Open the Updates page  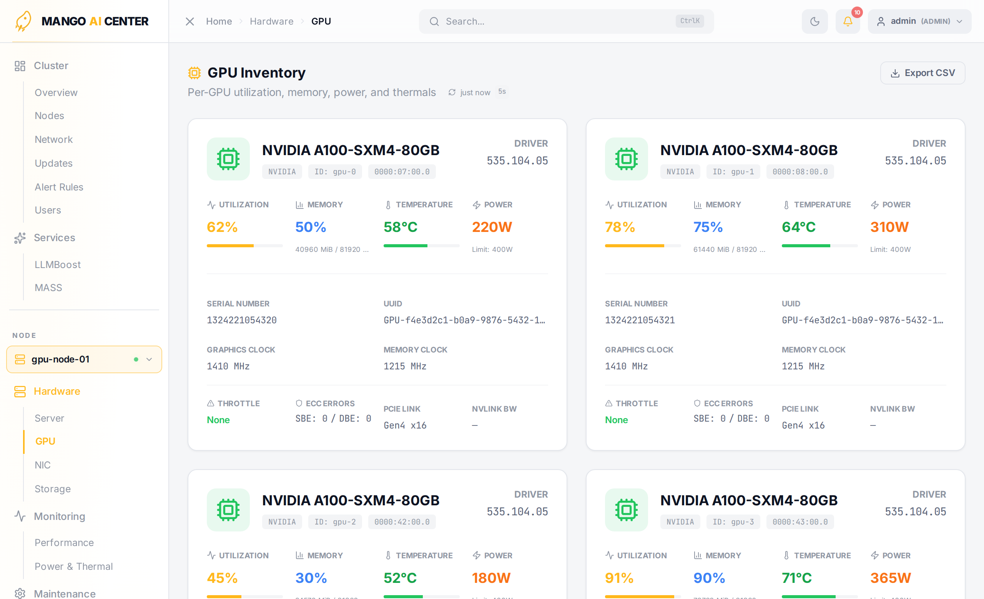(53, 164)
